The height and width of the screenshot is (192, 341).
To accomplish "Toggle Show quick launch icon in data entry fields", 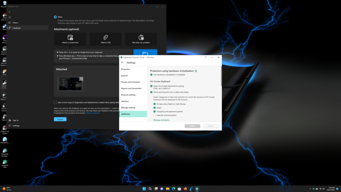I will tap(151, 92).
